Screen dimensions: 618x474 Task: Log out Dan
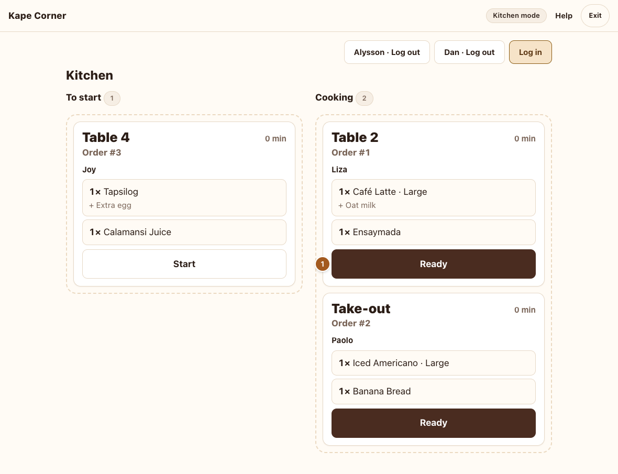coord(469,52)
